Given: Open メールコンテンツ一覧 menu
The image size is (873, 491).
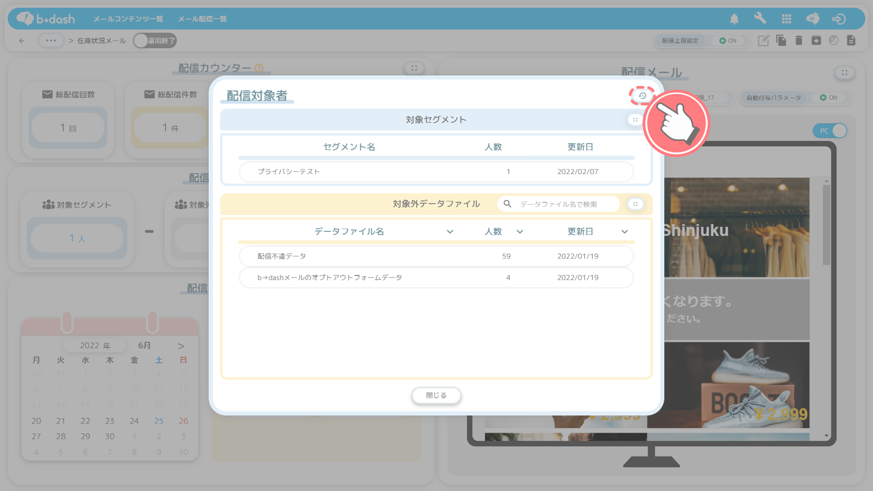Looking at the screenshot, I should (x=128, y=19).
